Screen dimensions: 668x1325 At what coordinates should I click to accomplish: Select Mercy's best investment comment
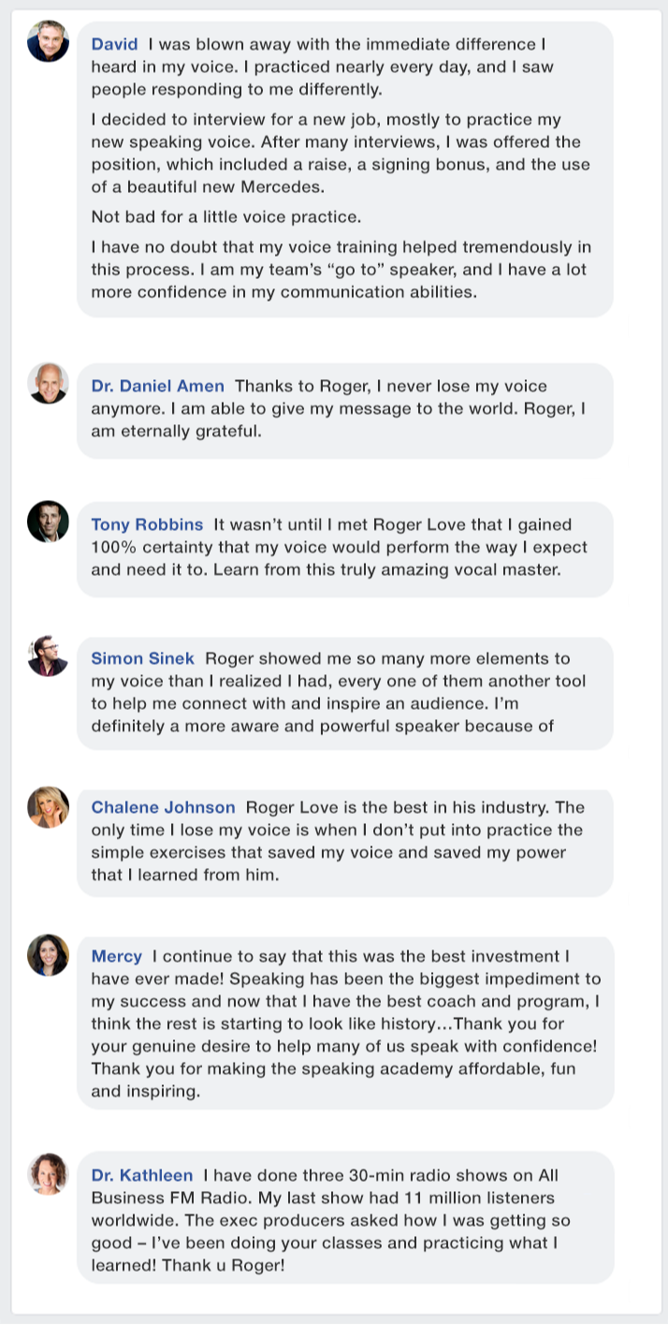pyautogui.click(x=345, y=1023)
